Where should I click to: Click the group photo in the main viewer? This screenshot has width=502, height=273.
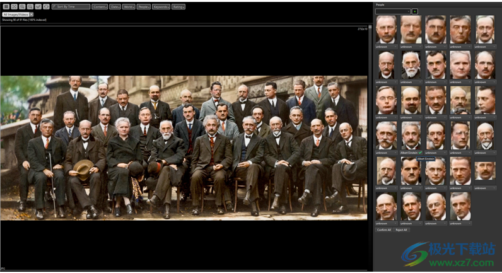(184, 148)
